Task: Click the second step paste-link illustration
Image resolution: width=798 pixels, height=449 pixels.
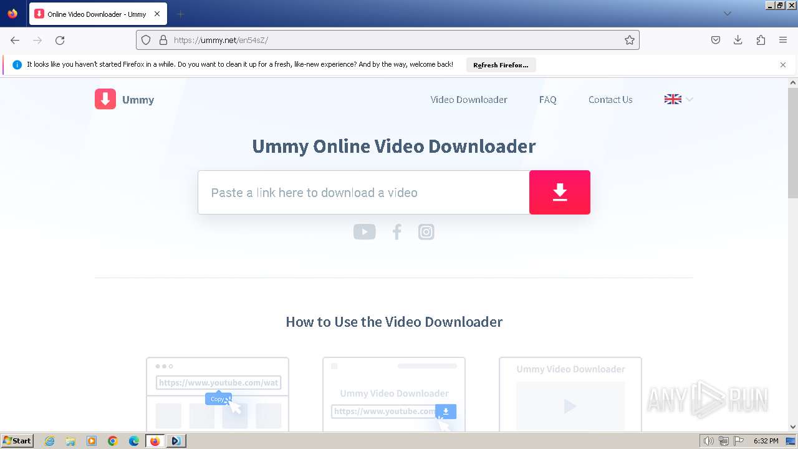Action: 394,394
